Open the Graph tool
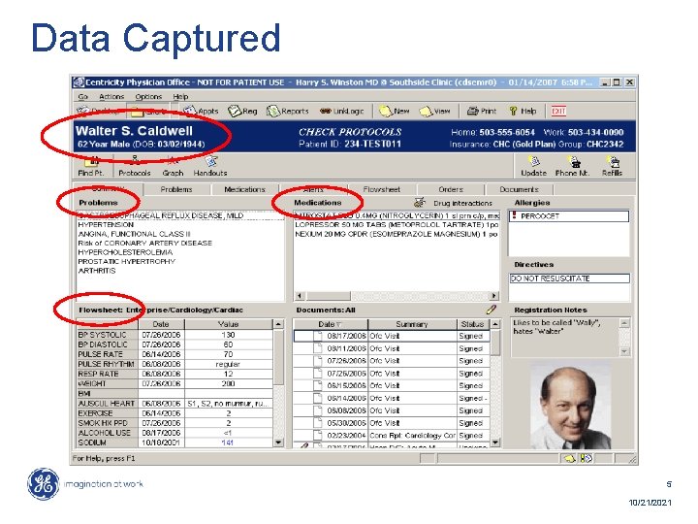698x524 pixels. click(173, 166)
